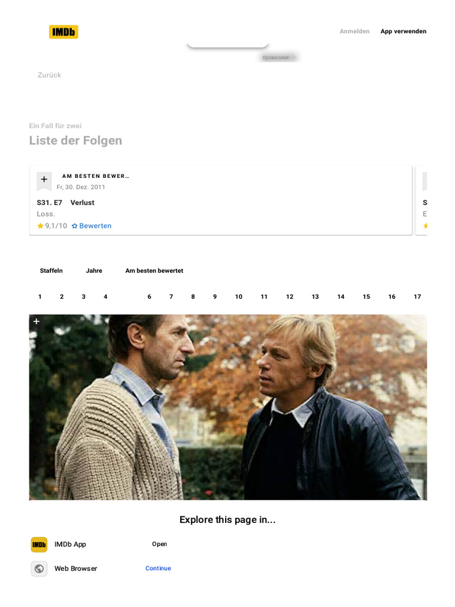Click the star outline next to Bewerten
This screenshot has height=607, width=455.
click(75, 226)
